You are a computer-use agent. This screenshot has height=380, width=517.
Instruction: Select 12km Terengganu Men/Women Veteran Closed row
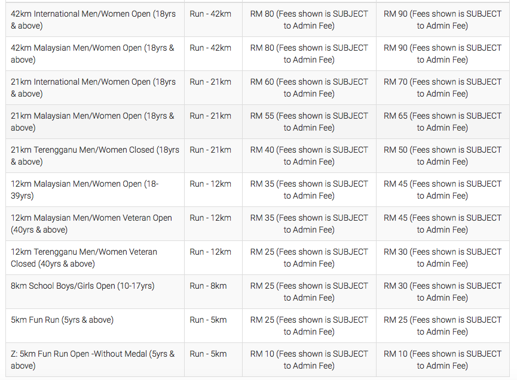pyautogui.click(x=258, y=258)
